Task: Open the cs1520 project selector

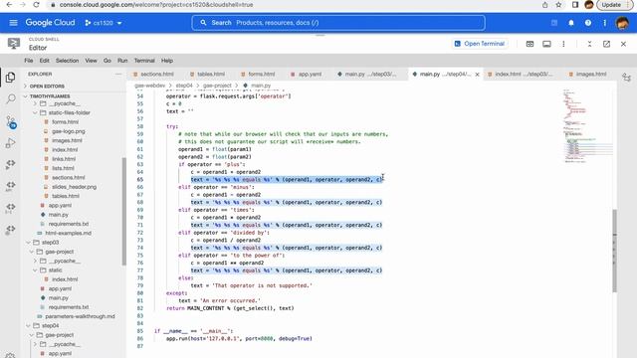Action: click(x=104, y=23)
